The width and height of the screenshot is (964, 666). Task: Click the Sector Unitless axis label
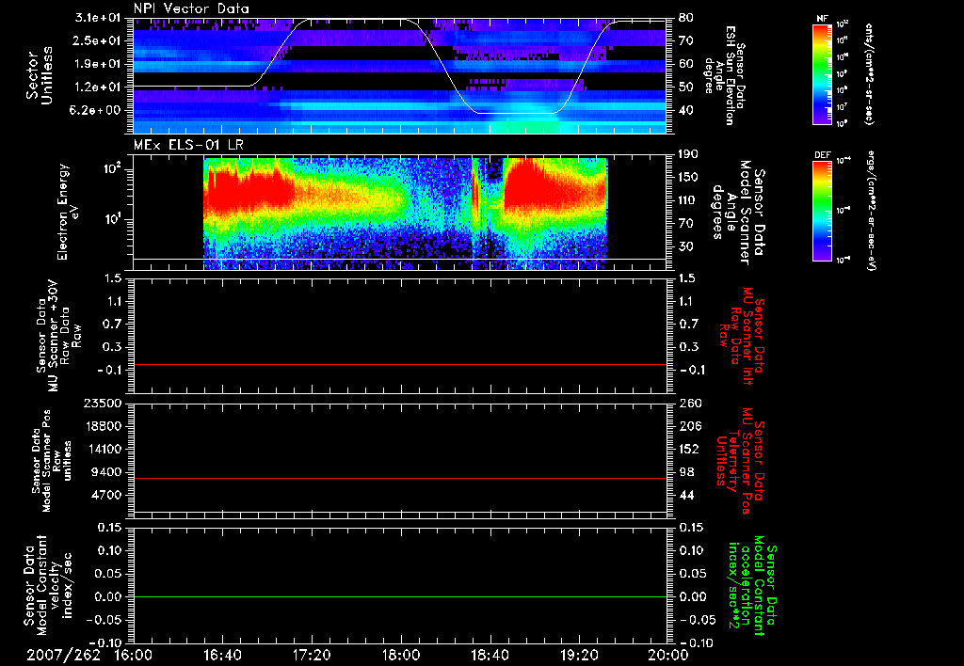(x=40, y=75)
